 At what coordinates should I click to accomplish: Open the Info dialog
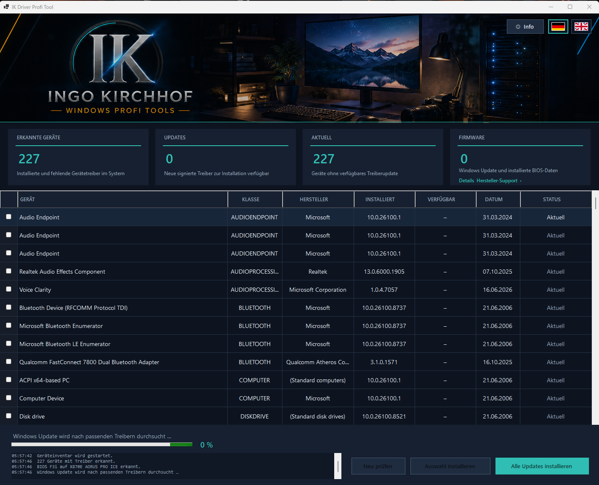coord(525,27)
